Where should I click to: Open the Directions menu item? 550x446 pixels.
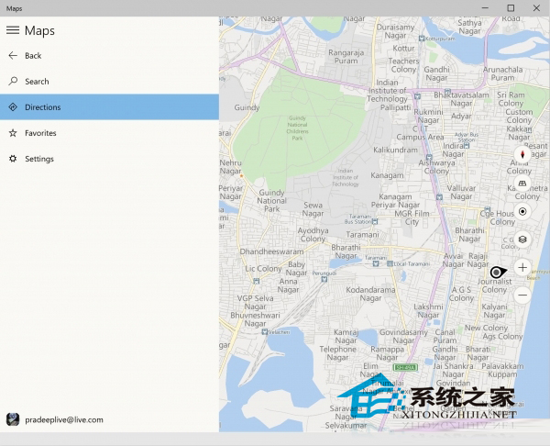click(109, 107)
